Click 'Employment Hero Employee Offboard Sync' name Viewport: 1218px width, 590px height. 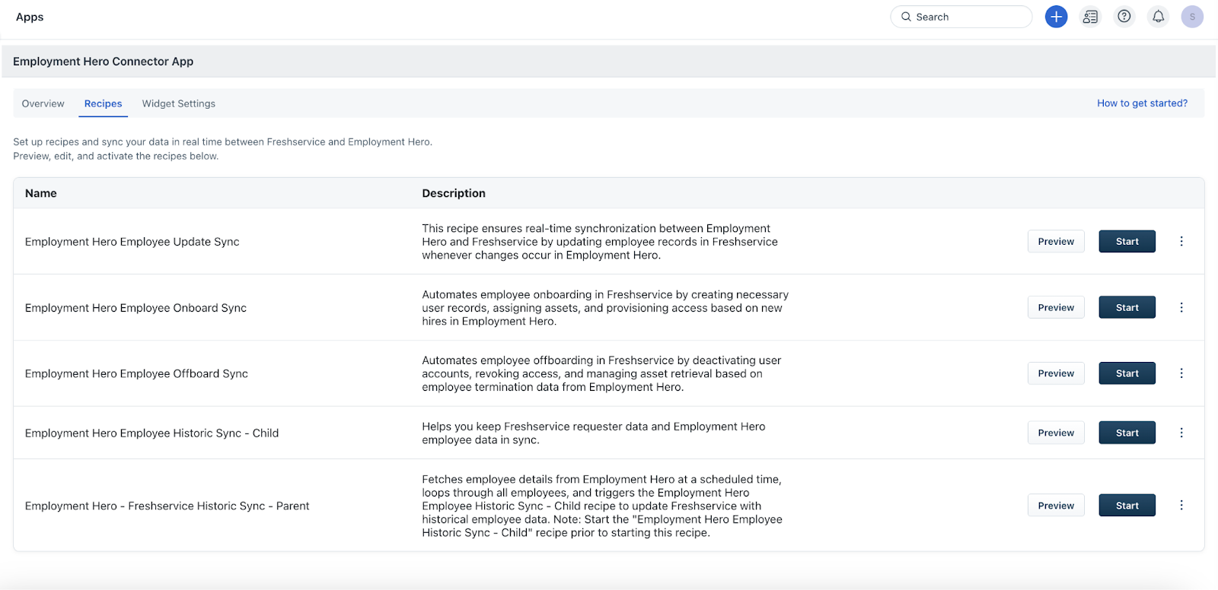[136, 373]
